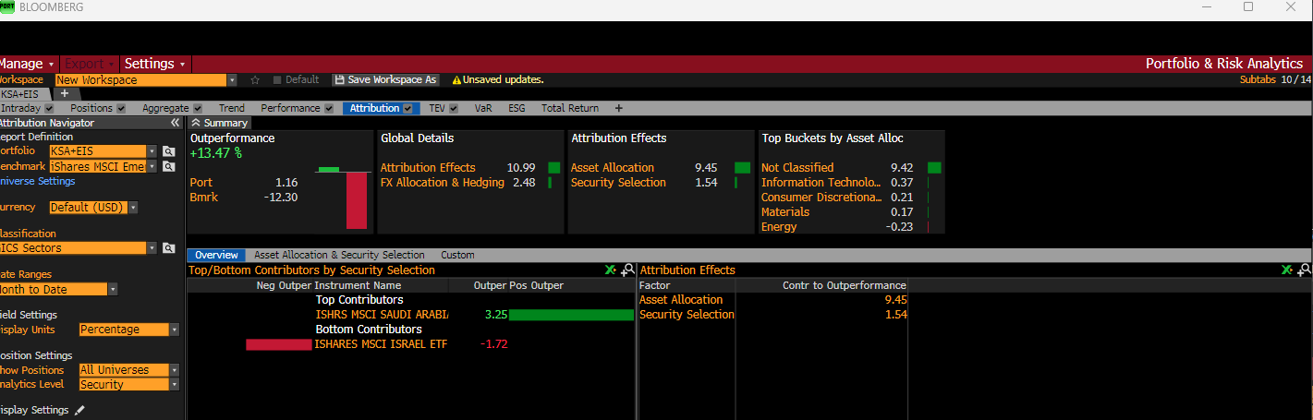
Task: Open the Performance subtab
Action: click(290, 108)
